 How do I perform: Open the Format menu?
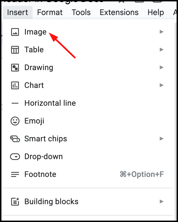tap(50, 12)
